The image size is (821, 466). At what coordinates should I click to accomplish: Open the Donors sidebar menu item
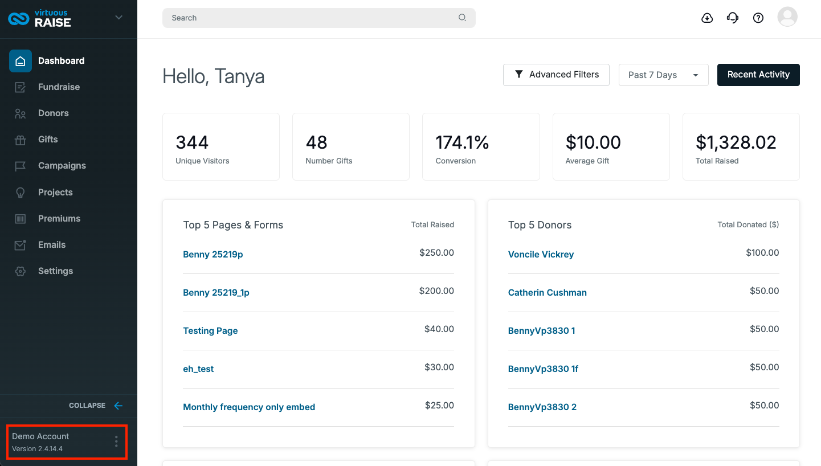point(53,113)
